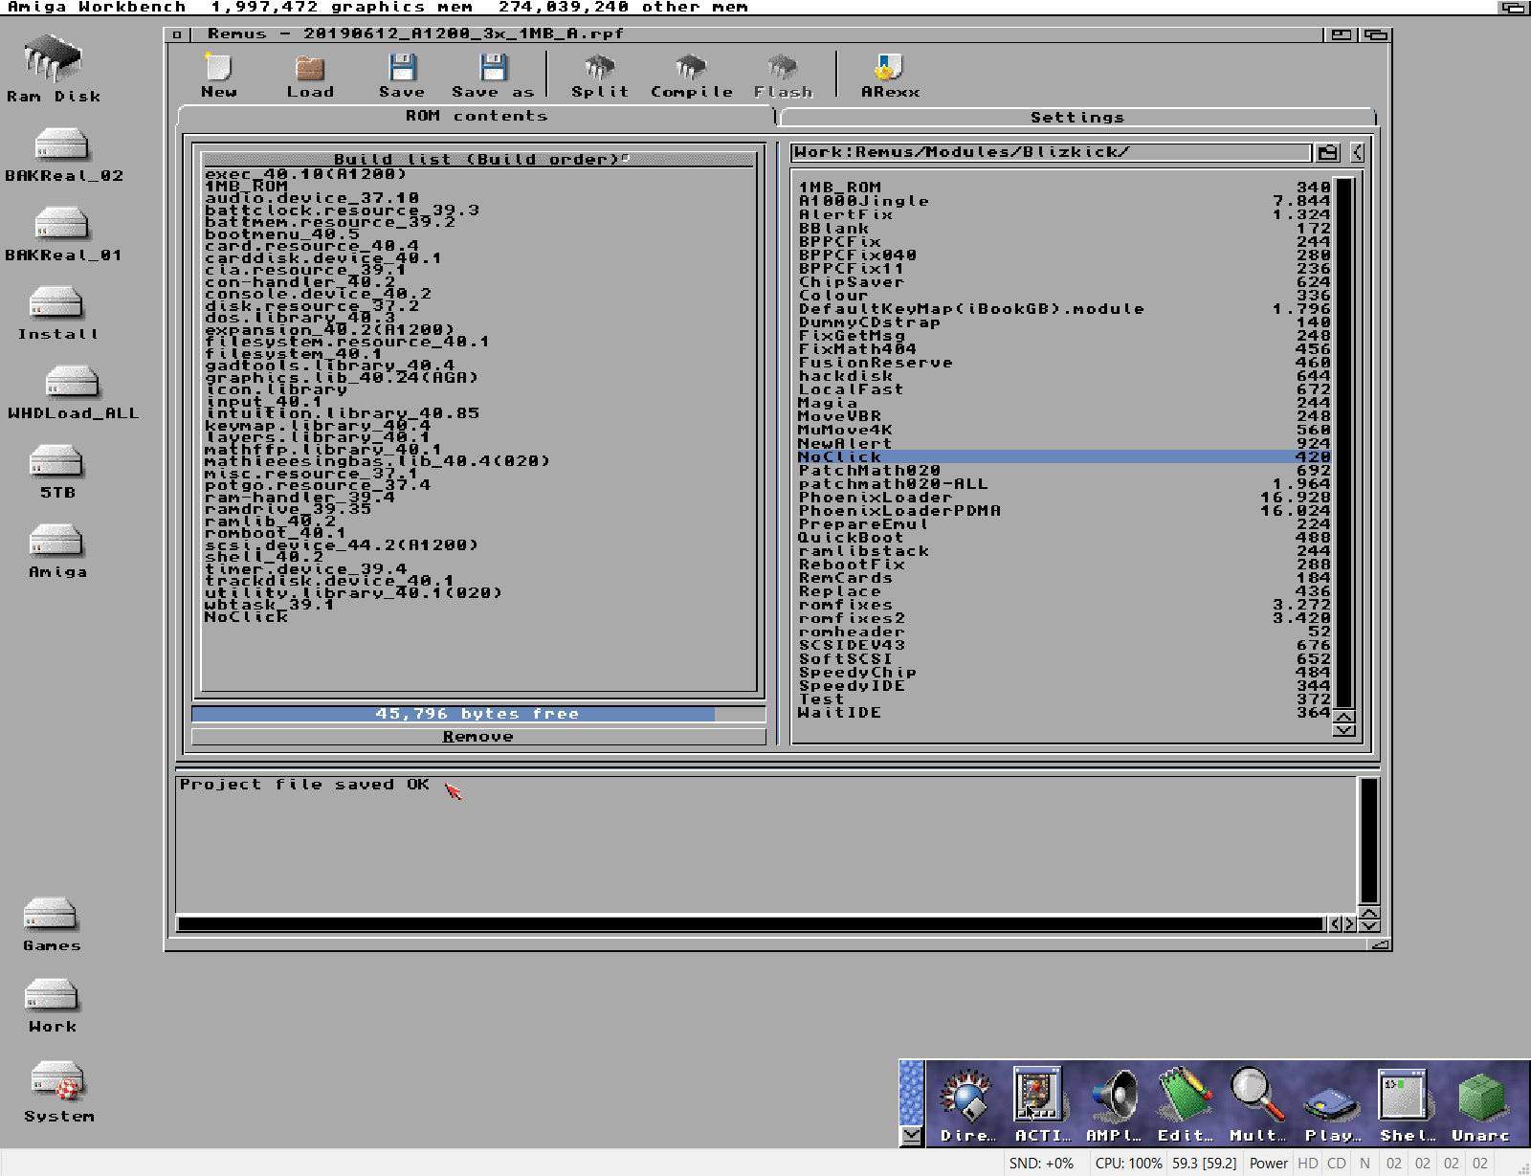Click the 45,796 bytes free gauge
This screenshot has width=1531, height=1176.
click(478, 714)
